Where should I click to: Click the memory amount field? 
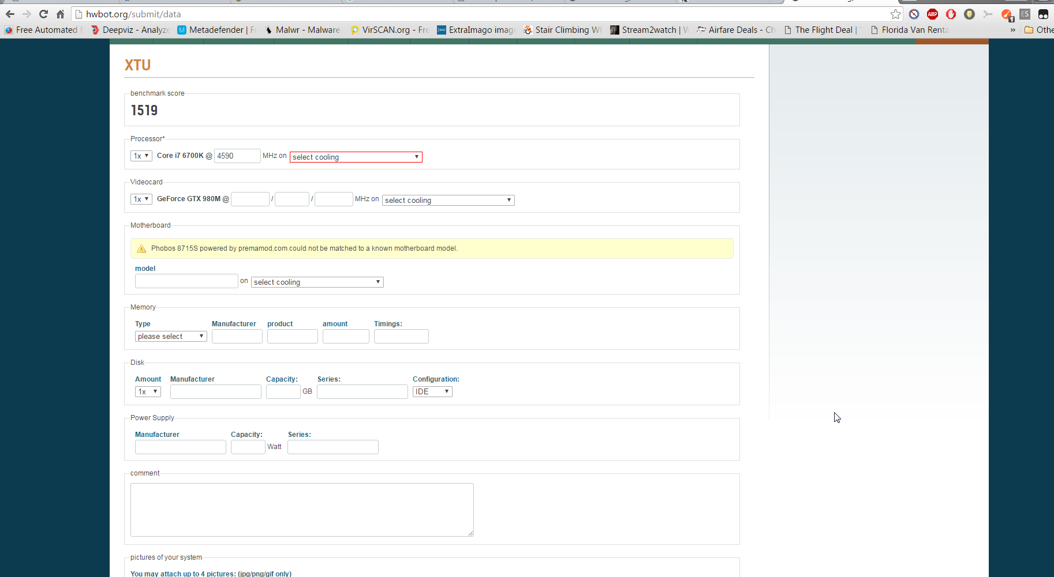[x=346, y=336]
